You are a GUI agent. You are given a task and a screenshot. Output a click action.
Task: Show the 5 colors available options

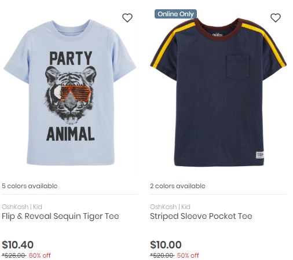pyautogui.click(x=30, y=186)
